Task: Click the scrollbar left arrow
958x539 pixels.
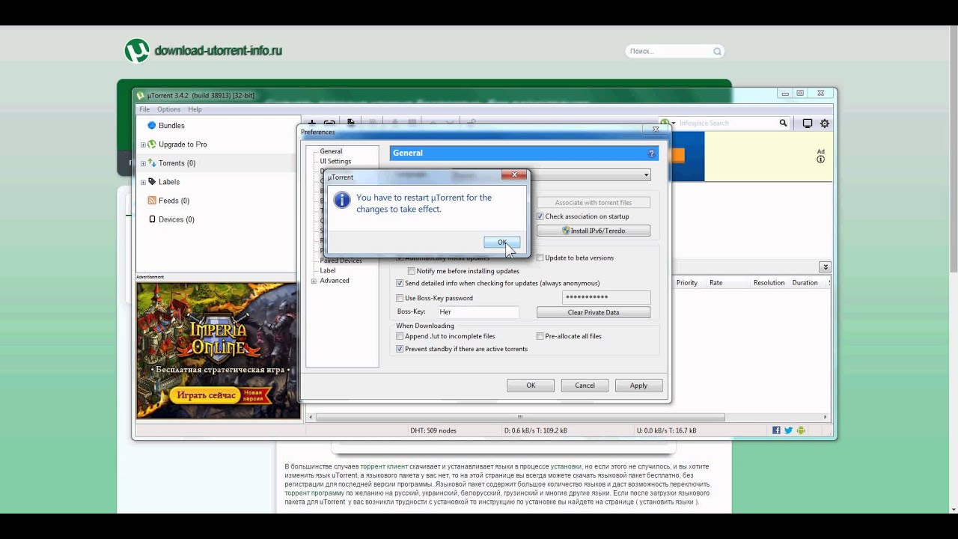Action: [311, 417]
